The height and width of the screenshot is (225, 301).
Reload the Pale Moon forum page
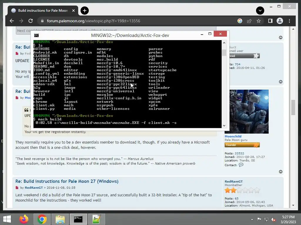[31, 21]
